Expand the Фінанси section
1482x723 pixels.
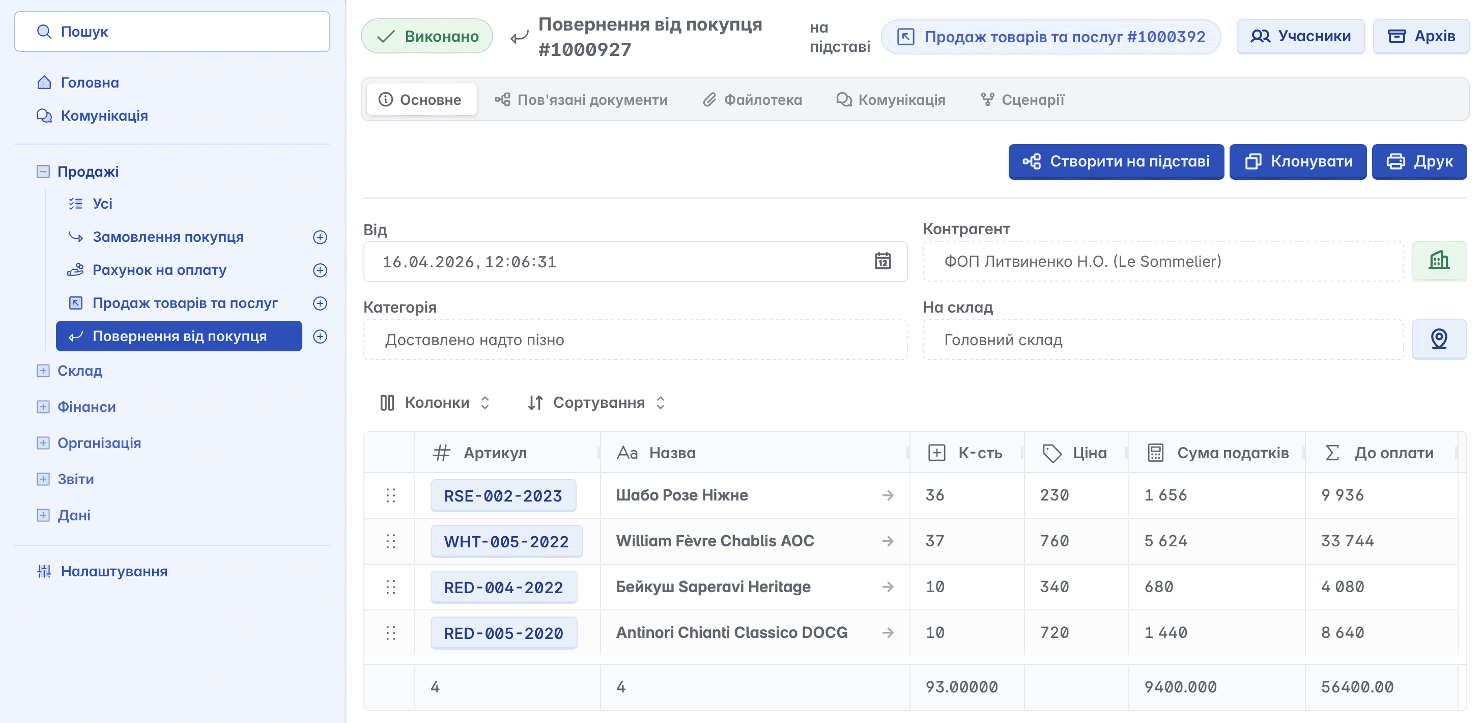click(x=43, y=407)
